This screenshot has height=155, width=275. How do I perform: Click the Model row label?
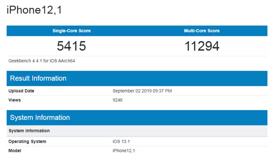tap(15, 151)
